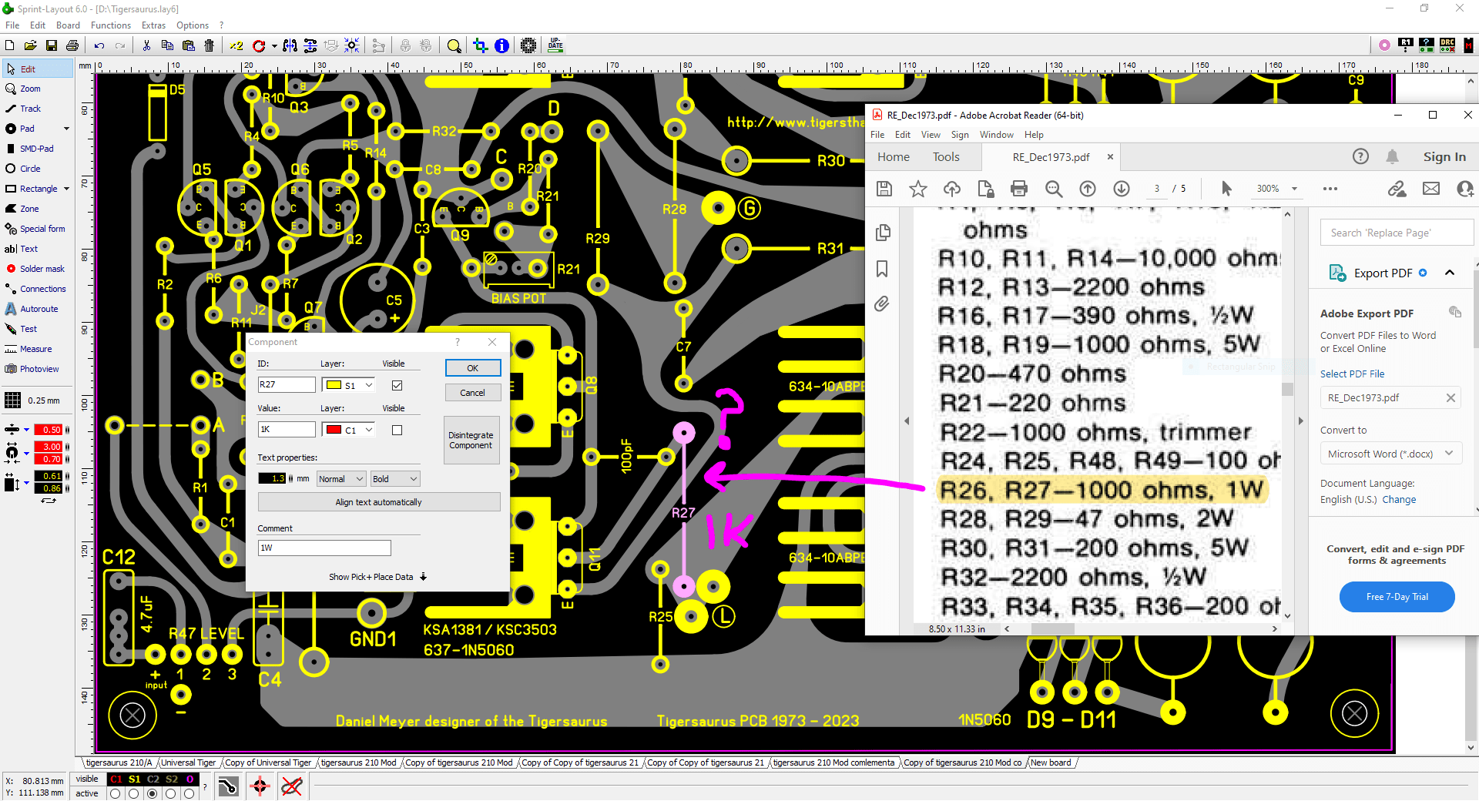Open the DRC check panel icon

1447,45
